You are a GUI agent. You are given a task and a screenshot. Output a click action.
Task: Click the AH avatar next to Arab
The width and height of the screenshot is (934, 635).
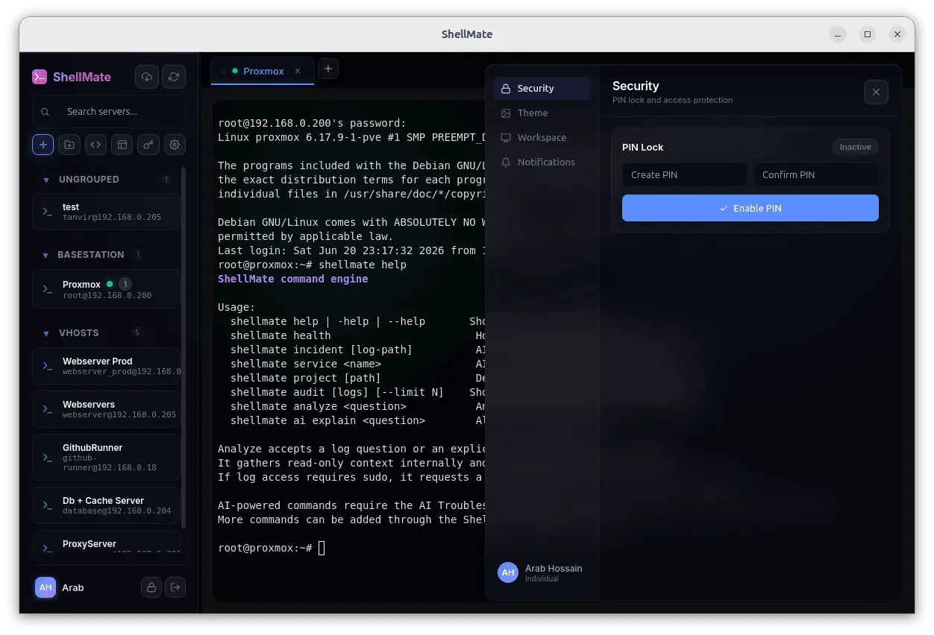(46, 587)
